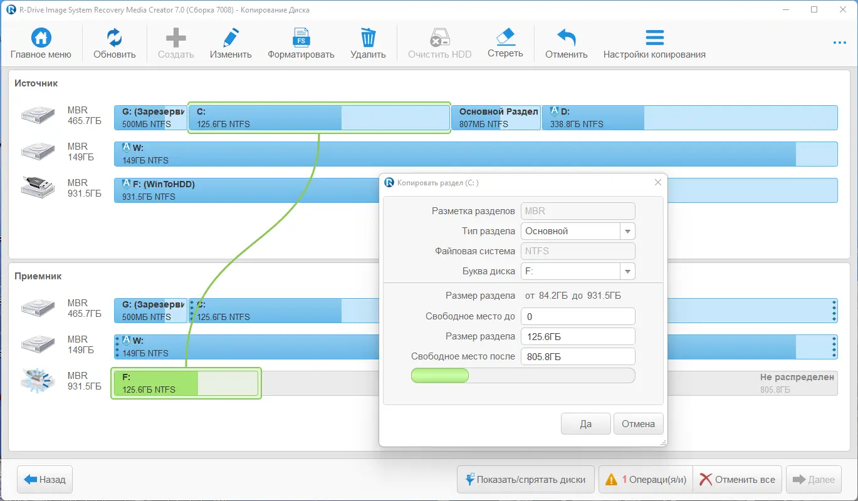
Task: Click the Создать plus icon
Action: coord(175,38)
